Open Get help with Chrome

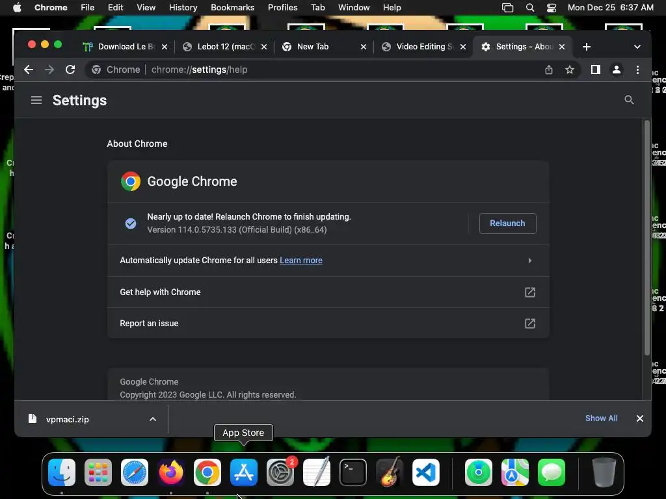click(328, 292)
